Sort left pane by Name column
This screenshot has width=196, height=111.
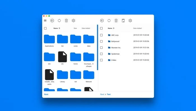coord(57,28)
